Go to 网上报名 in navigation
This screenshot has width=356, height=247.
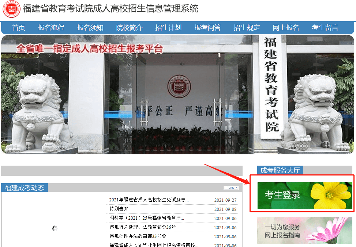tap(286, 28)
